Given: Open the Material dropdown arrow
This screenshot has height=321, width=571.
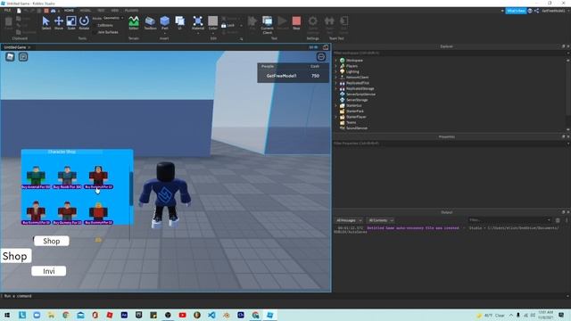Looking at the screenshot, I should pos(198,33).
